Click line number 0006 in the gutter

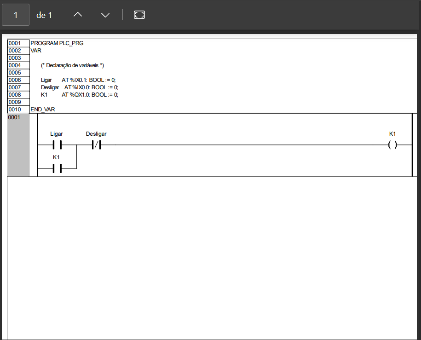coord(15,80)
